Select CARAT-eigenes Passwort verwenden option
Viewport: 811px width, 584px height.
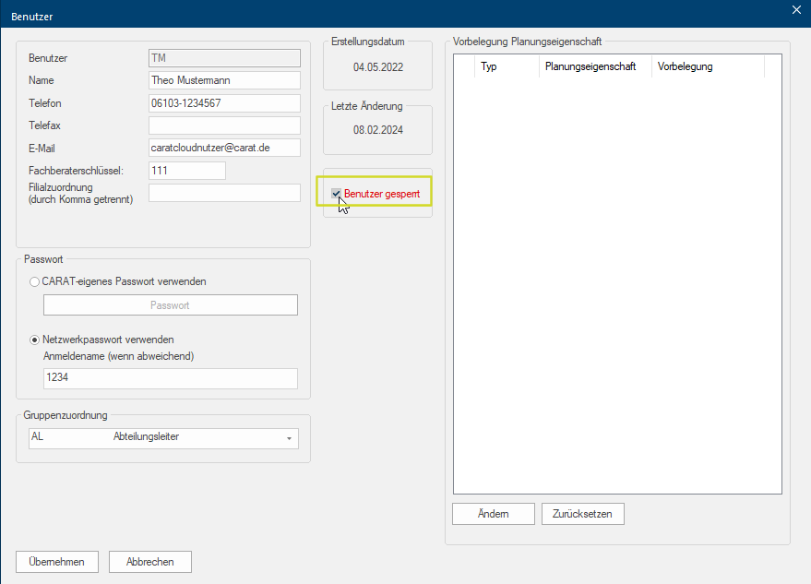[x=35, y=281]
